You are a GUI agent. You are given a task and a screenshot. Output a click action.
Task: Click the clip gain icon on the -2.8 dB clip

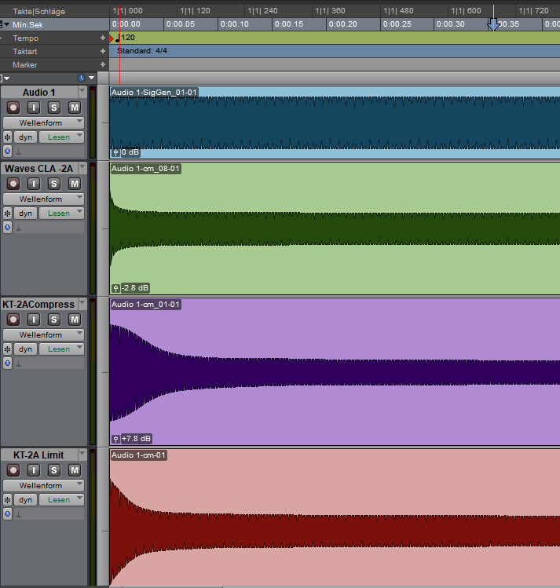(x=116, y=287)
